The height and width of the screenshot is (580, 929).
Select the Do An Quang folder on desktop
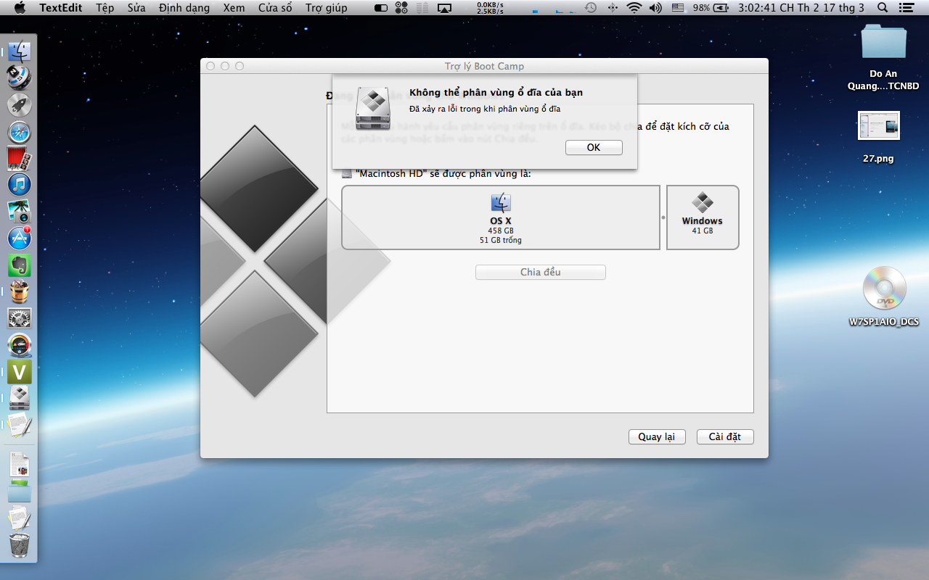883,57
